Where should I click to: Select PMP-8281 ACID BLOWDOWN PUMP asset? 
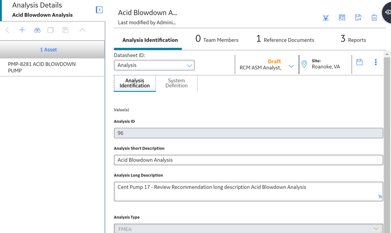point(52,67)
